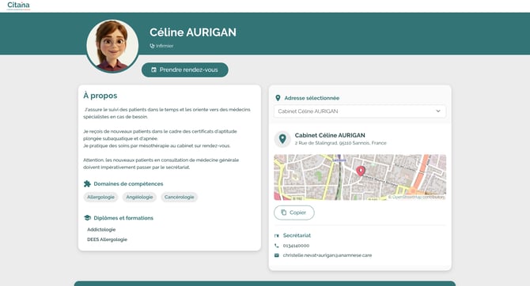
Task: Select the DEES Allergologie diploma entry
Action: coord(107,239)
